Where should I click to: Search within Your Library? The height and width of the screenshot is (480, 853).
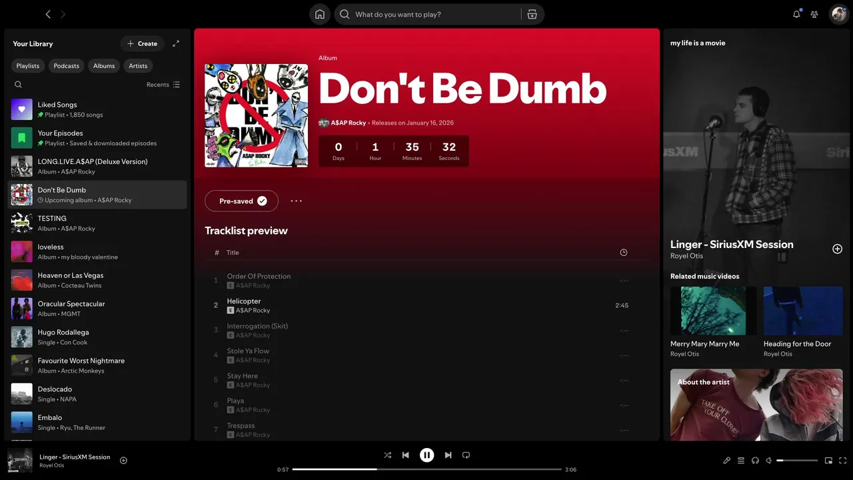pos(18,85)
